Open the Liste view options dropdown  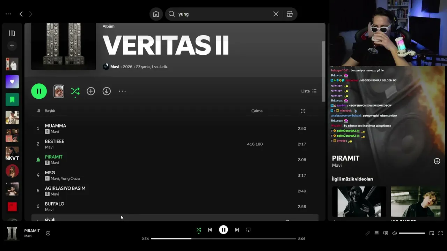(309, 91)
